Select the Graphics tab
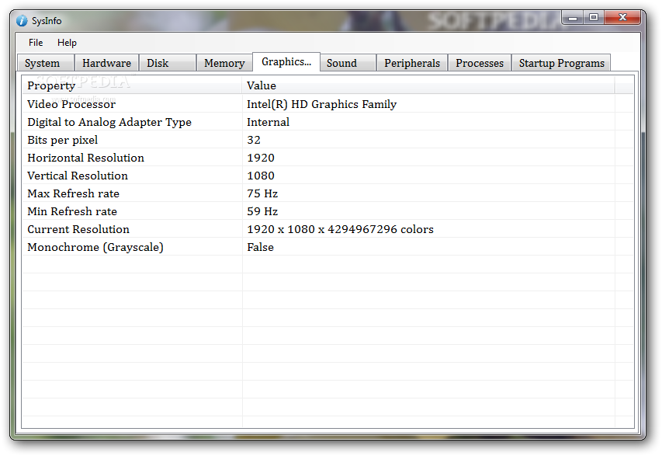This screenshot has width=662, height=456. coord(286,61)
